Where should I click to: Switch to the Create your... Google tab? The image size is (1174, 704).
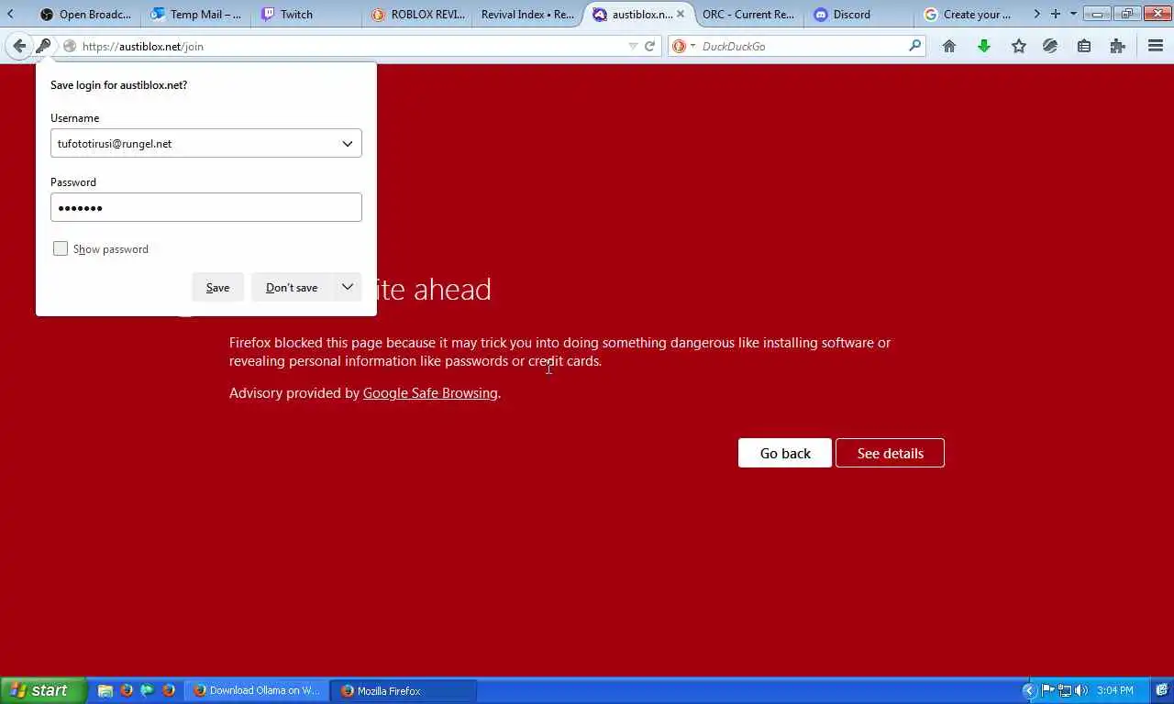click(969, 14)
